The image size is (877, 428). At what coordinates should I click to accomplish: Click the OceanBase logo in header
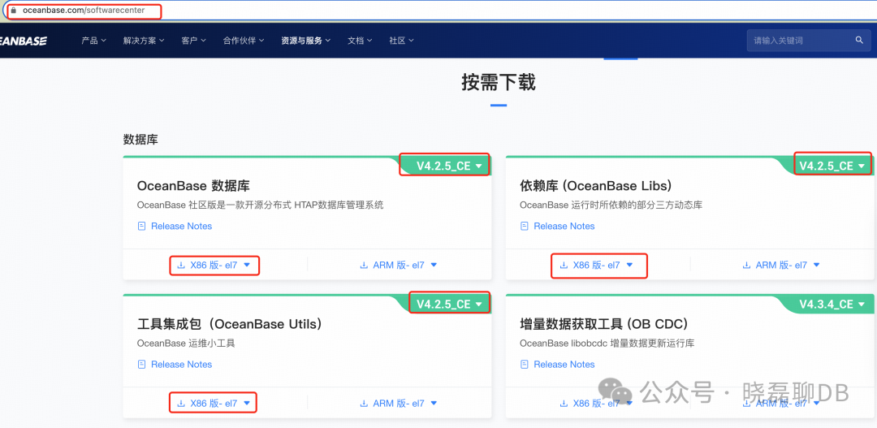pyautogui.click(x=24, y=41)
